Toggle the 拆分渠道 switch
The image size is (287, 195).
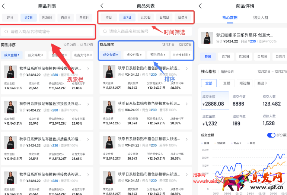coord(271,135)
